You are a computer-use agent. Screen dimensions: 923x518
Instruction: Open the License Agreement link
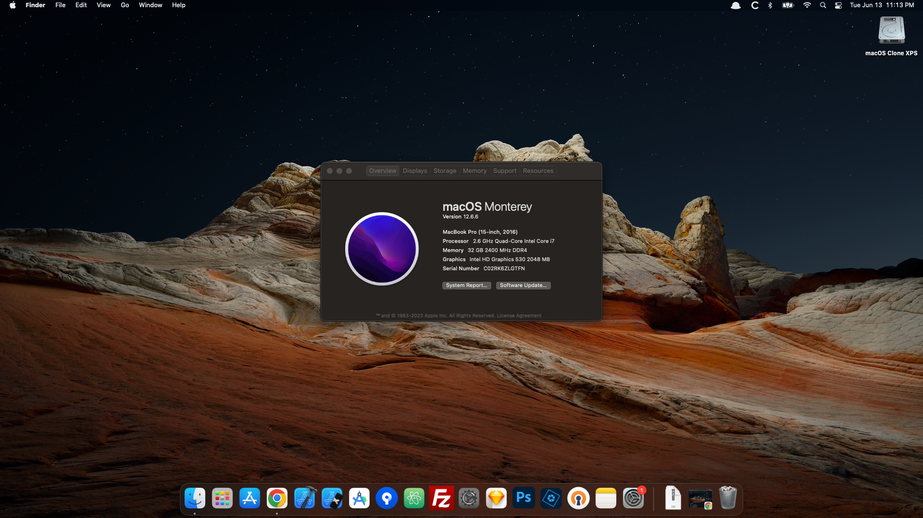click(x=519, y=316)
